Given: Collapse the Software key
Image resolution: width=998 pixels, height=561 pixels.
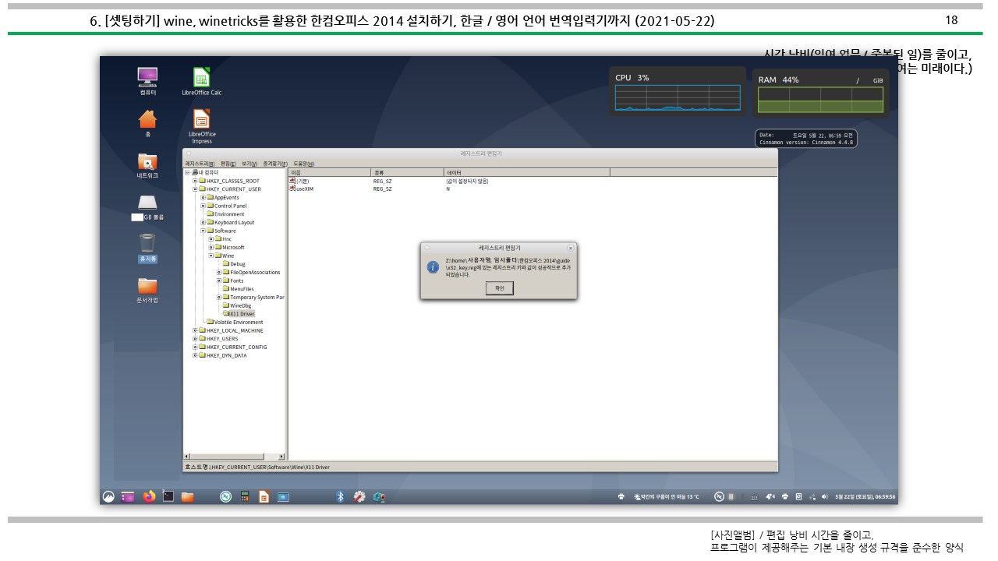Looking at the screenshot, I should coord(203,231).
